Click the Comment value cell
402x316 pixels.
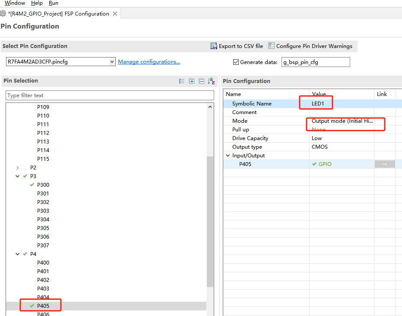[x=342, y=112]
